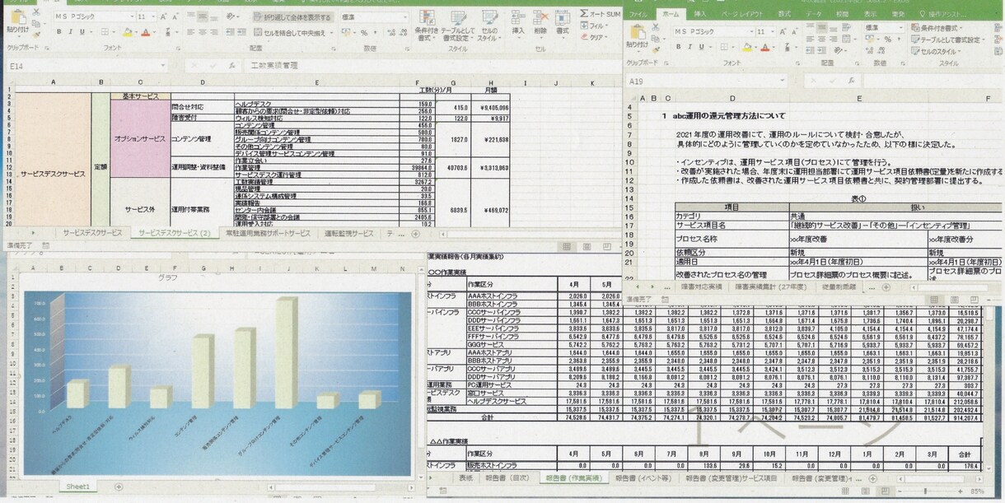Click the red font color swatch in A19 workbook
The width and height of the screenshot is (1005, 503).
pyautogui.click(x=765, y=47)
